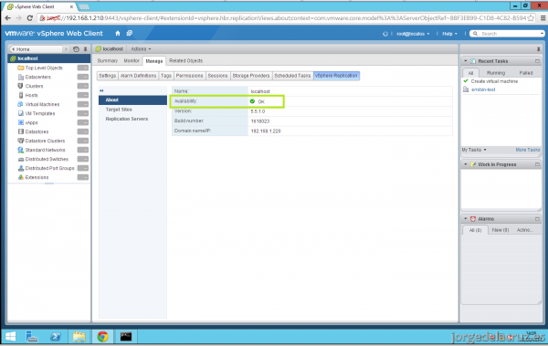The height and width of the screenshot is (346, 548).
Task: Switch to the Monitor tab
Action: coord(132,61)
